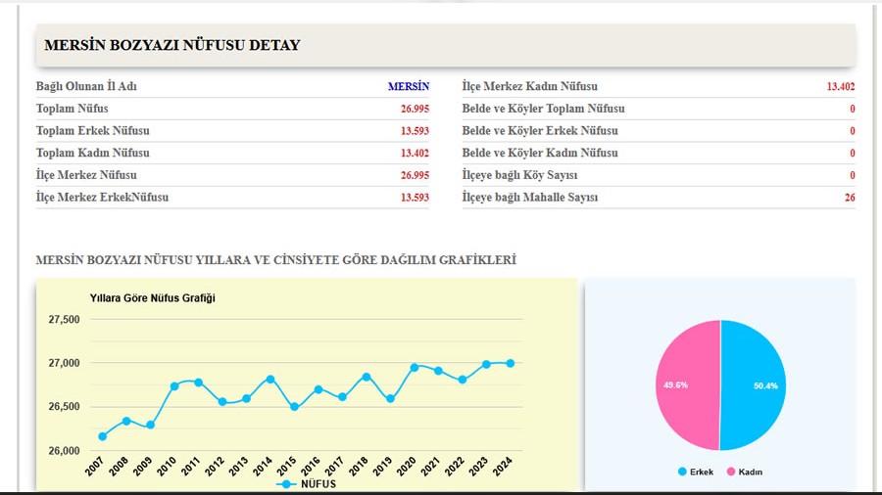Select the pink 49.6% pie slice
This screenshot has height=495, width=882.
click(688, 385)
